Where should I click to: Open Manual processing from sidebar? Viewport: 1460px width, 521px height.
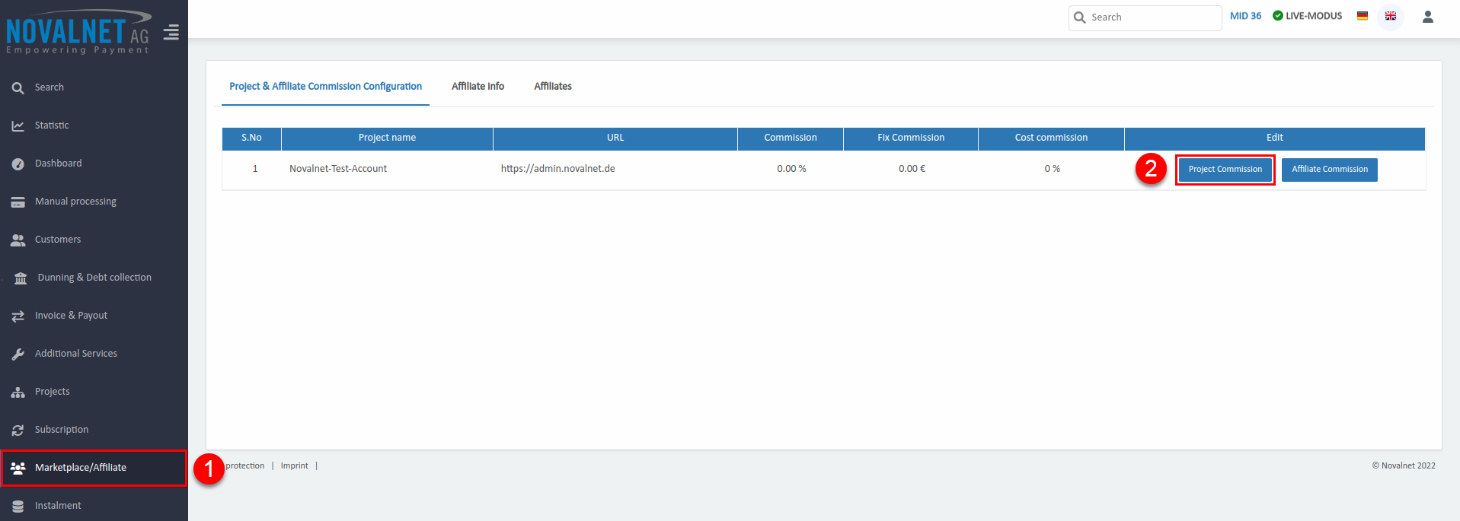[75, 202]
